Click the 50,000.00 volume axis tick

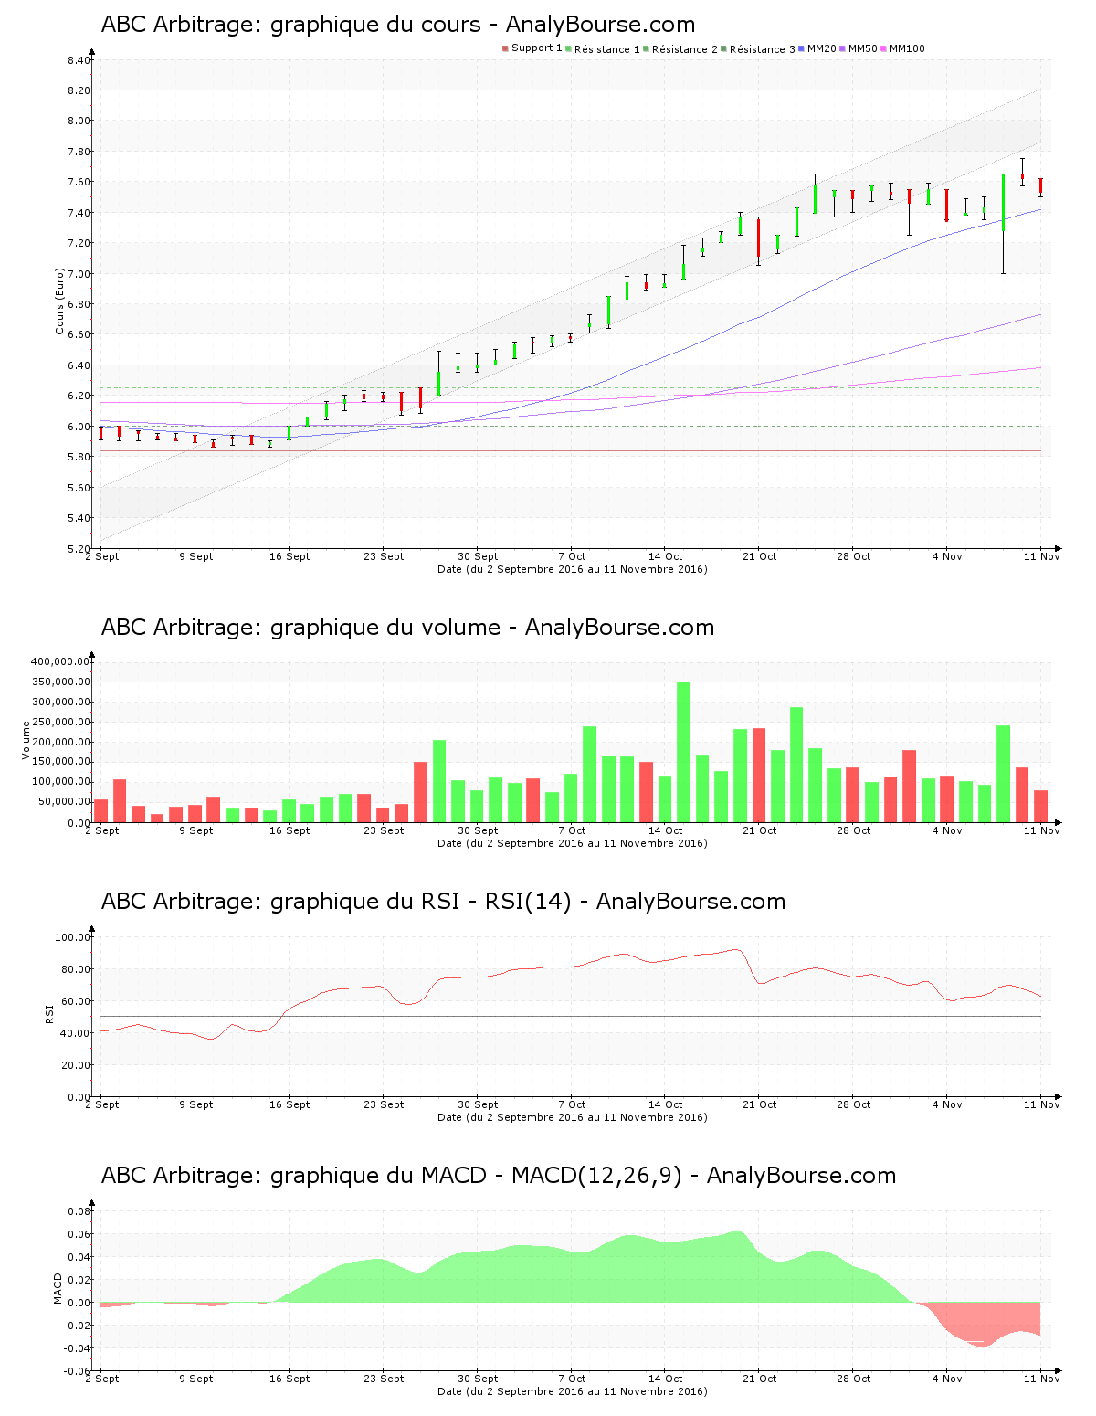click(x=62, y=802)
